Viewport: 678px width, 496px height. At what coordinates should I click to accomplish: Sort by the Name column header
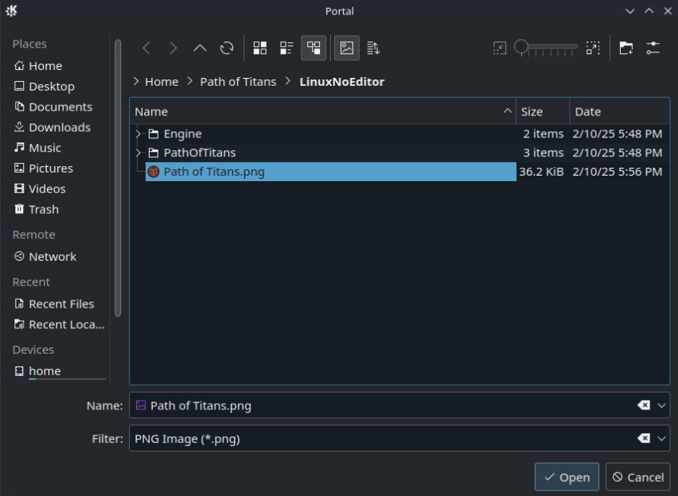pyautogui.click(x=322, y=111)
